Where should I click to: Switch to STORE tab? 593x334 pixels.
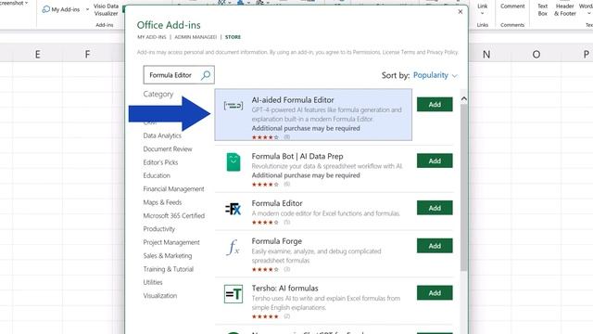(x=233, y=37)
